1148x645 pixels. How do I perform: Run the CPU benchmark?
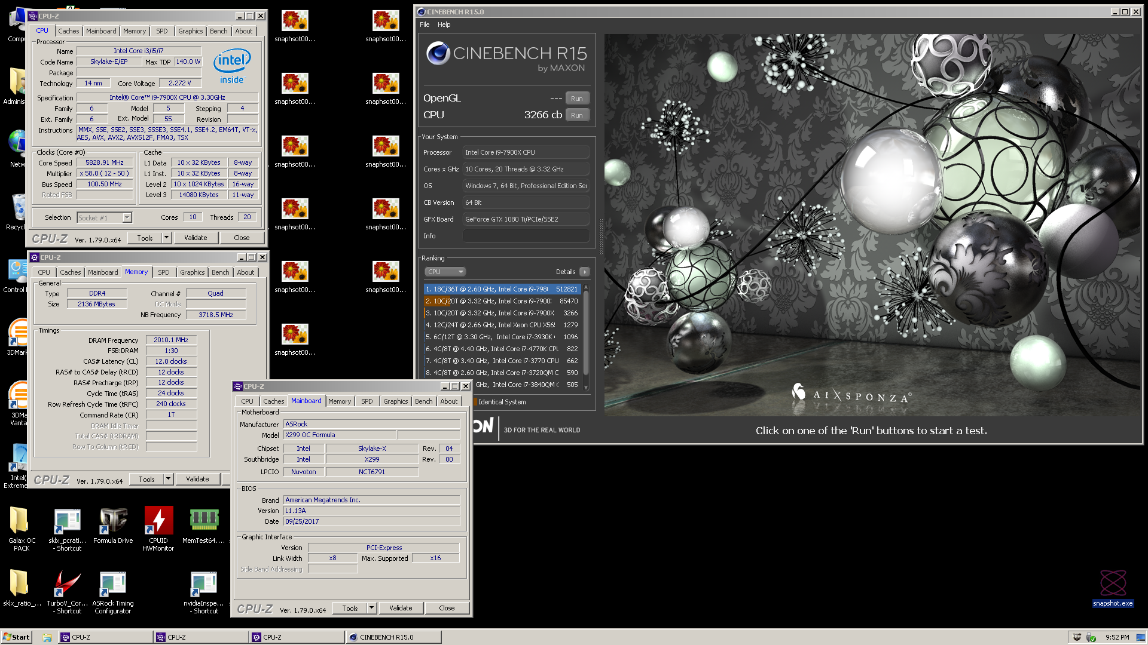[577, 115]
